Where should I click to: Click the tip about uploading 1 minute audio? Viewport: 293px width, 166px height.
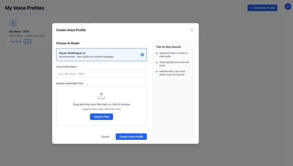[x=173, y=55]
